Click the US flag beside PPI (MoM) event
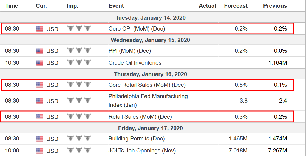Viewport: 306px width, 156px height. (x=39, y=51)
